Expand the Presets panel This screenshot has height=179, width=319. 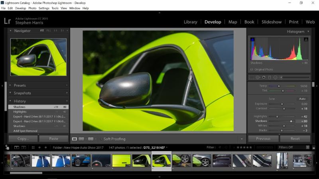10,85
